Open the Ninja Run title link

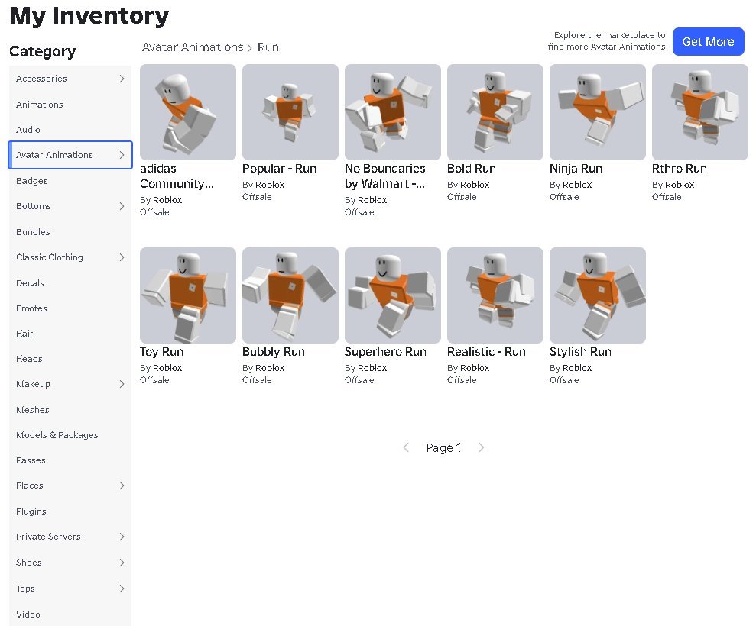[x=576, y=169]
